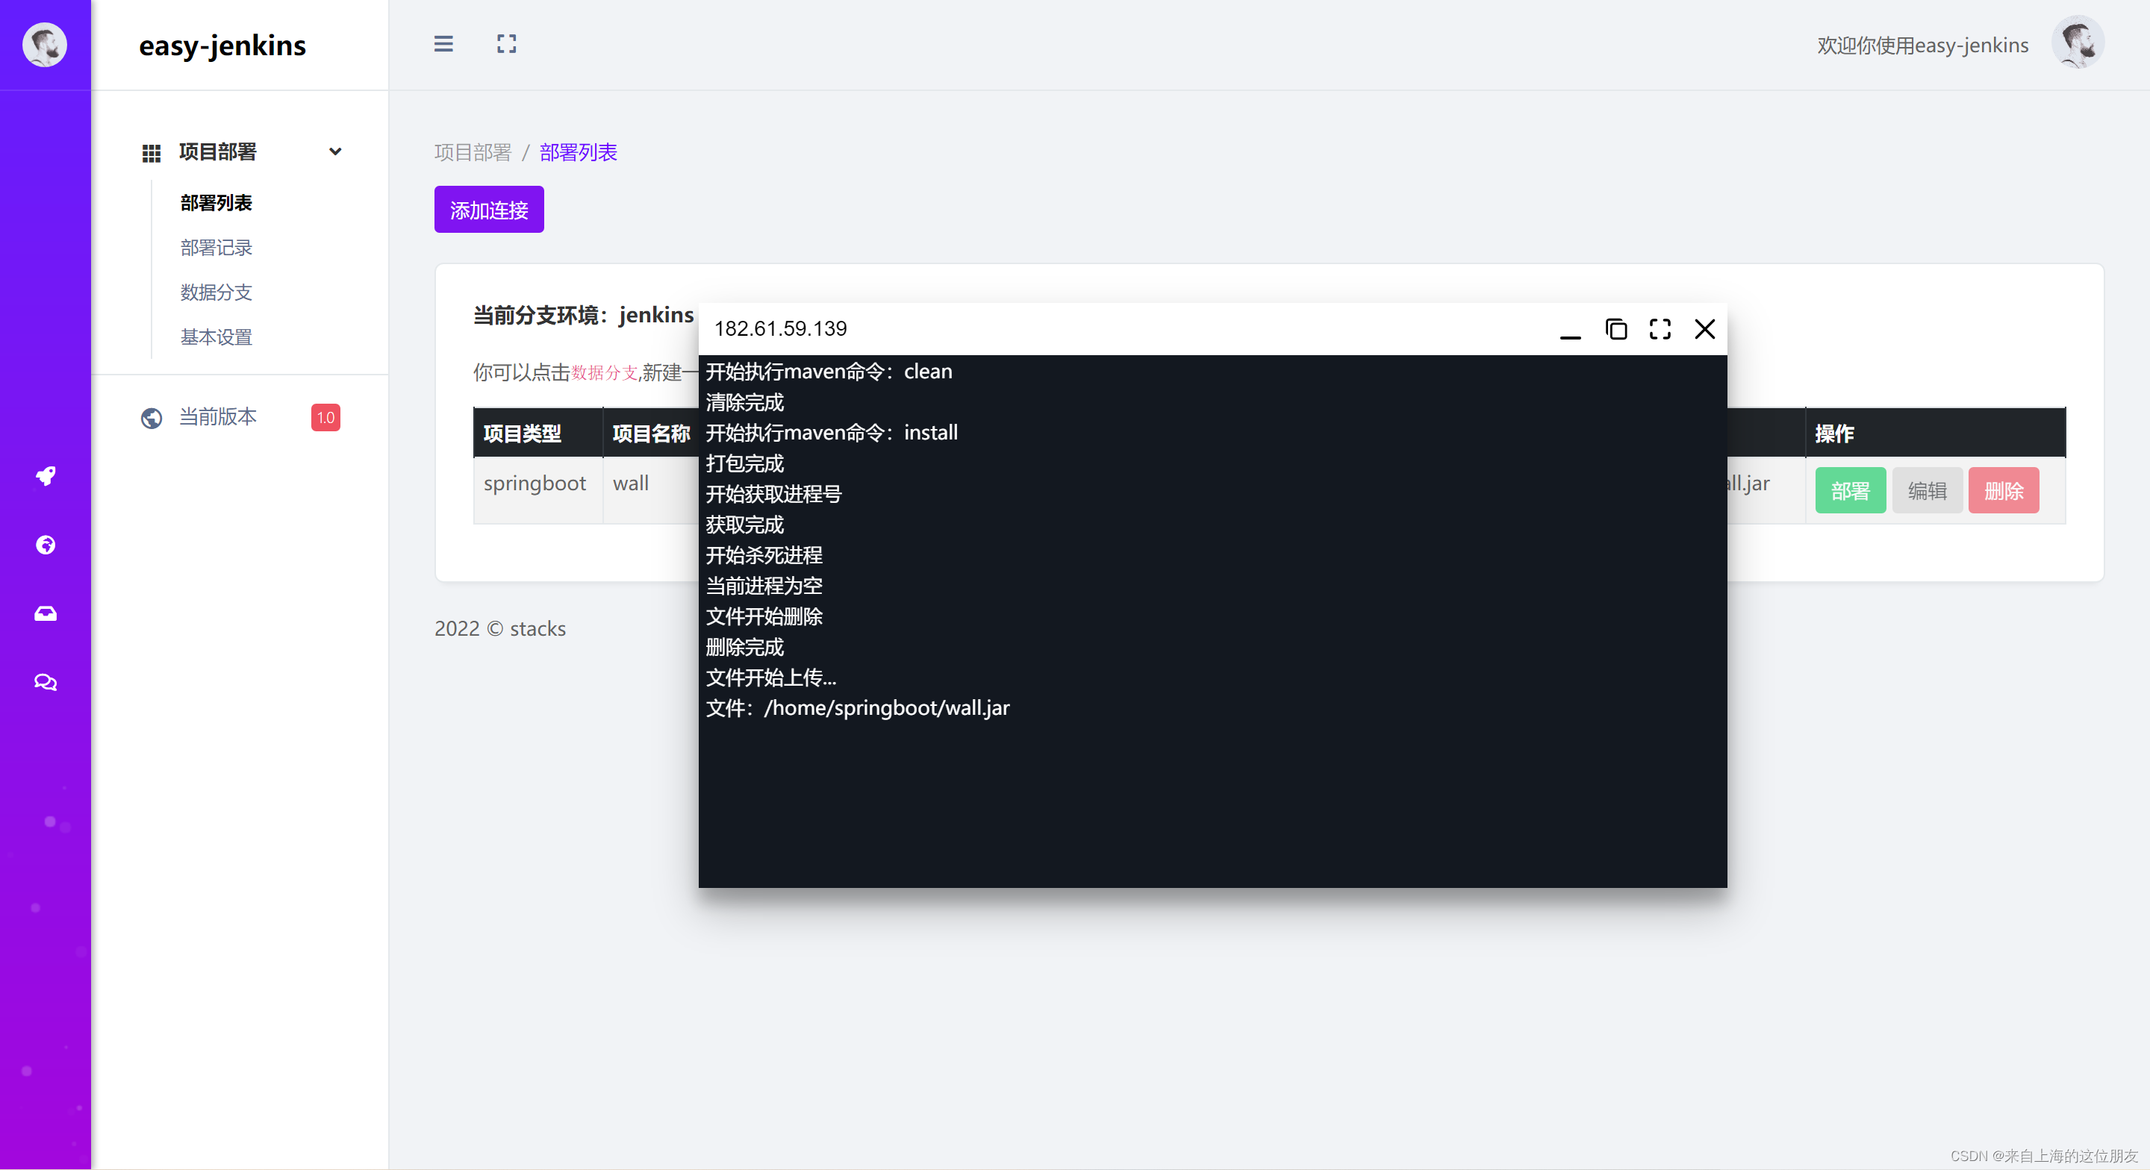Open the 基本设置 submenu item

pos(216,337)
